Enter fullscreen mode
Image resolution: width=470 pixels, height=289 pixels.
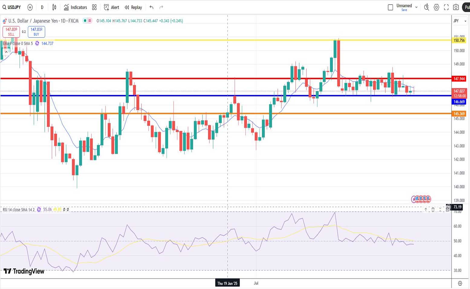pos(446,7)
